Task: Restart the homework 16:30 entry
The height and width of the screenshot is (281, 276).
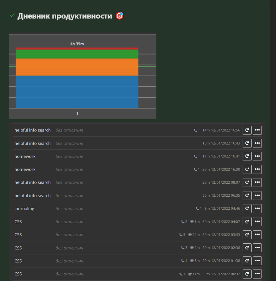Action: pos(247,169)
